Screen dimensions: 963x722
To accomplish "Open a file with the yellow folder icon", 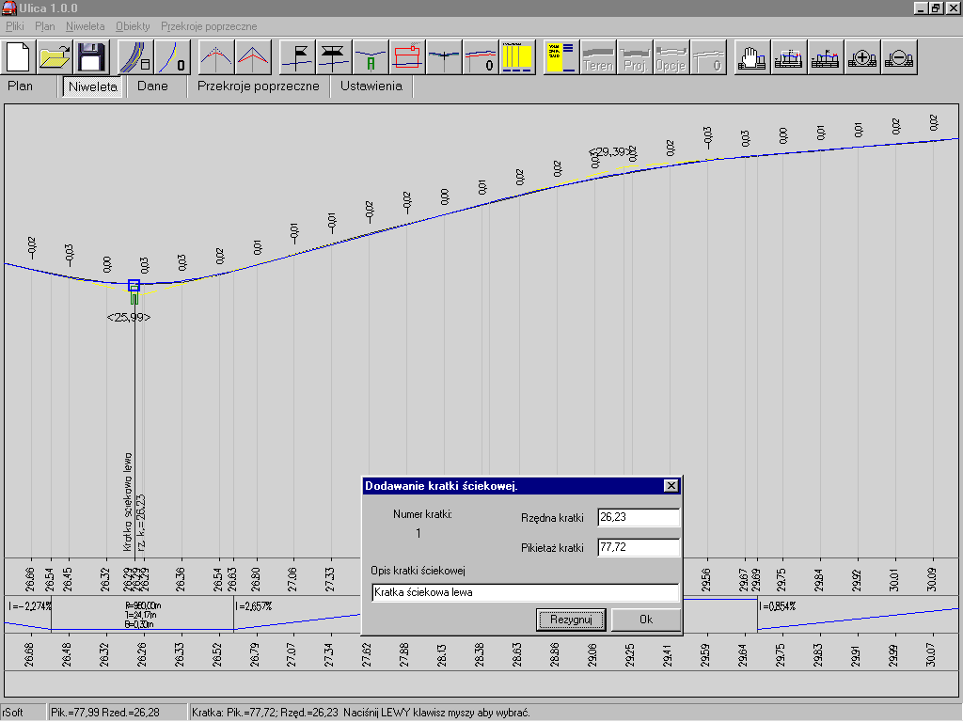I will tap(55, 57).
